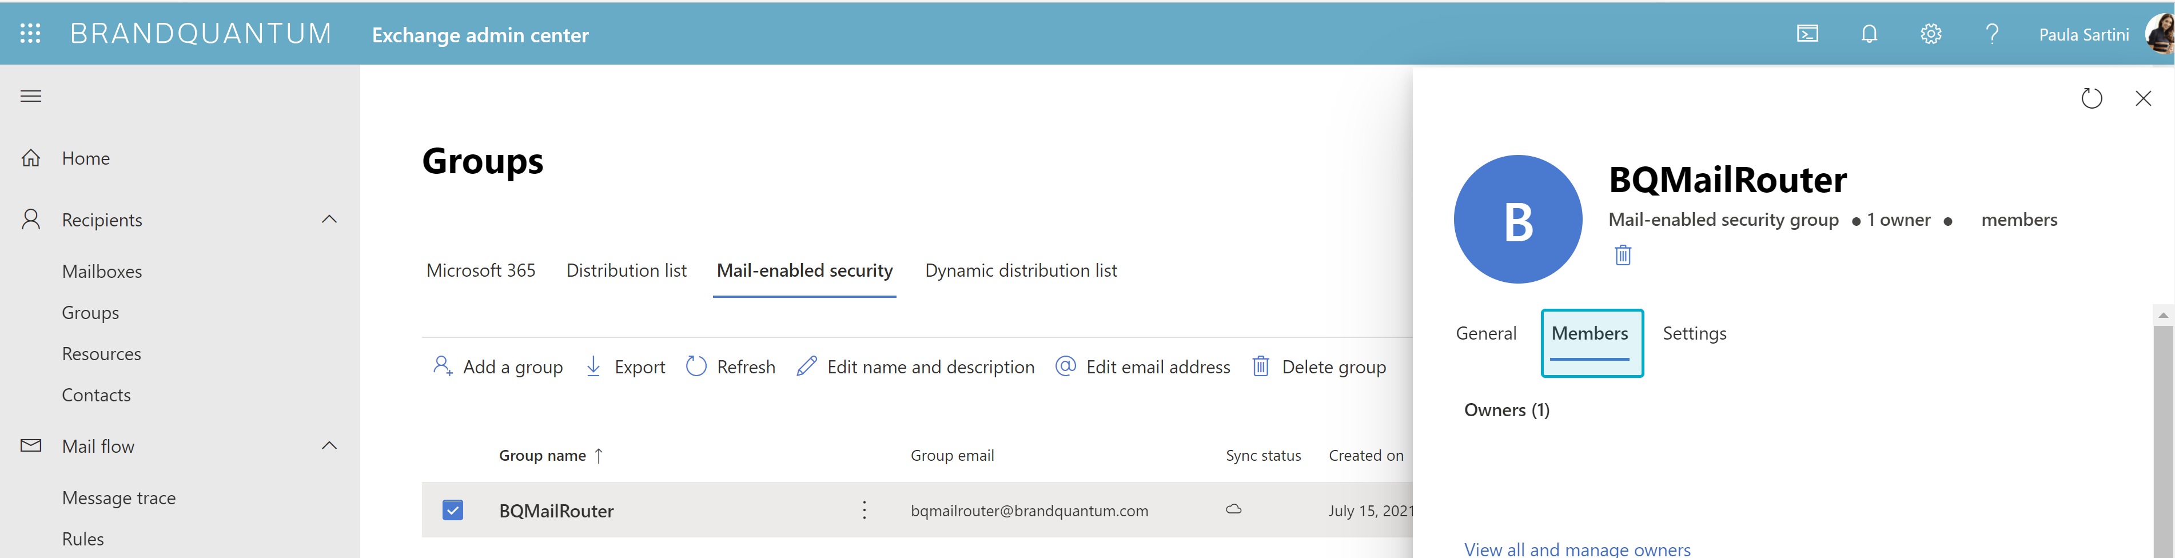This screenshot has height=558, width=2175.
Task: Switch to the Distribution list tab
Action: coord(627,270)
